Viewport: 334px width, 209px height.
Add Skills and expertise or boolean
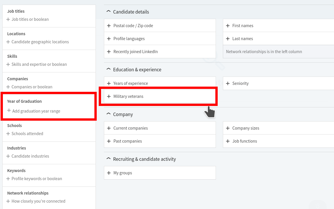(x=39, y=64)
